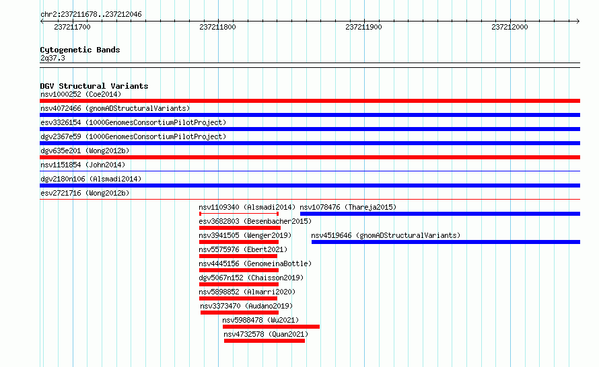Screen dimensions: 599x367
Task: Click the Cytogenetic Bands track title
Action: click(x=80, y=50)
